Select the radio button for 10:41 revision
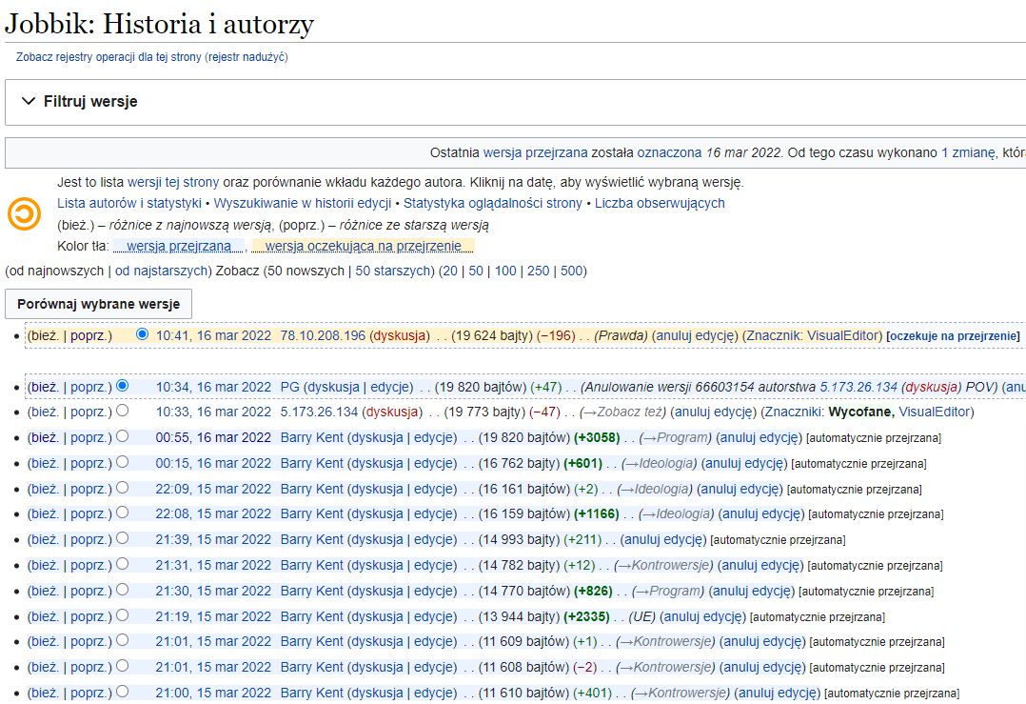Image resolution: width=1026 pixels, height=704 pixels. 142,334
